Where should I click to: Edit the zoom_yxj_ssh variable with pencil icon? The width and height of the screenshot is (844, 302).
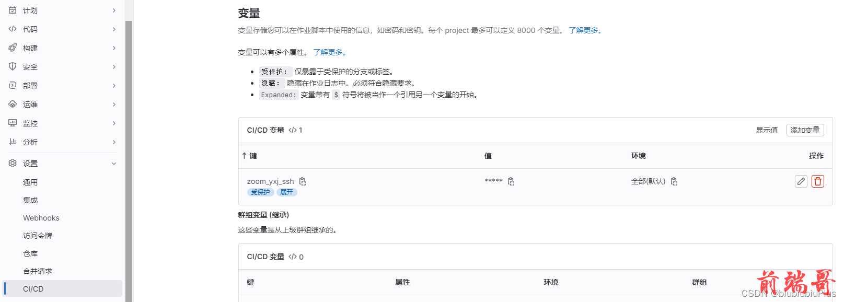801,181
